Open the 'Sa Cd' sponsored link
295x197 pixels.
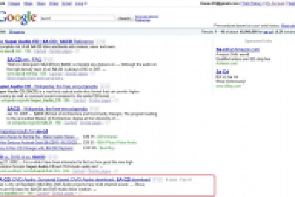[x=222, y=71]
